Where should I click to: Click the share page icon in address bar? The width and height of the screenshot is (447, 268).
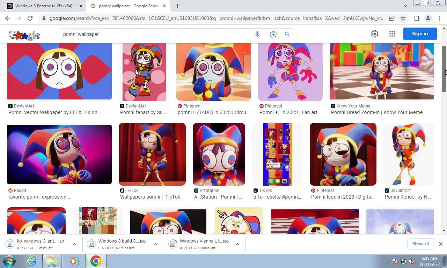[392, 18]
